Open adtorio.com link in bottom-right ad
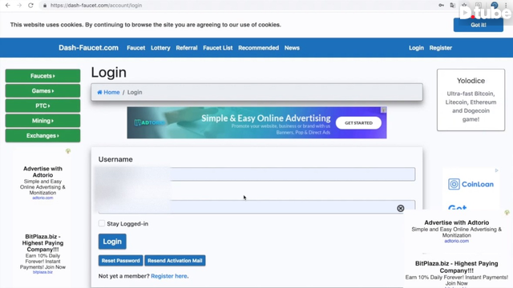The height and width of the screenshot is (288, 513). (456, 241)
